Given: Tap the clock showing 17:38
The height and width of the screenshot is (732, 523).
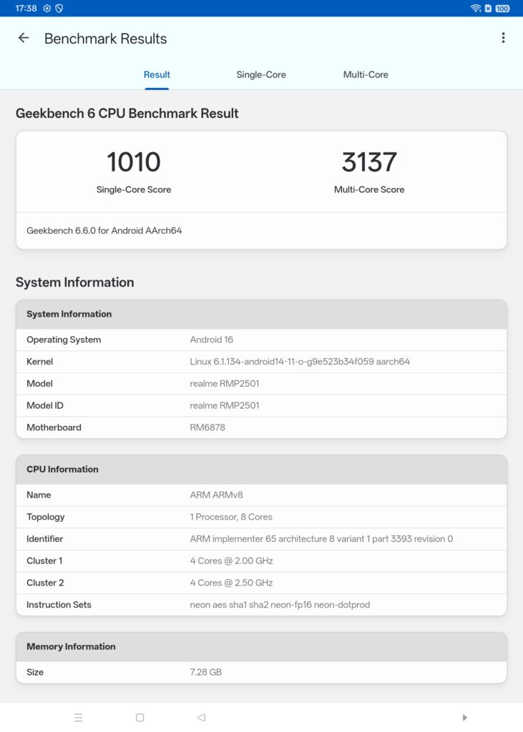Looking at the screenshot, I should coord(22,8).
